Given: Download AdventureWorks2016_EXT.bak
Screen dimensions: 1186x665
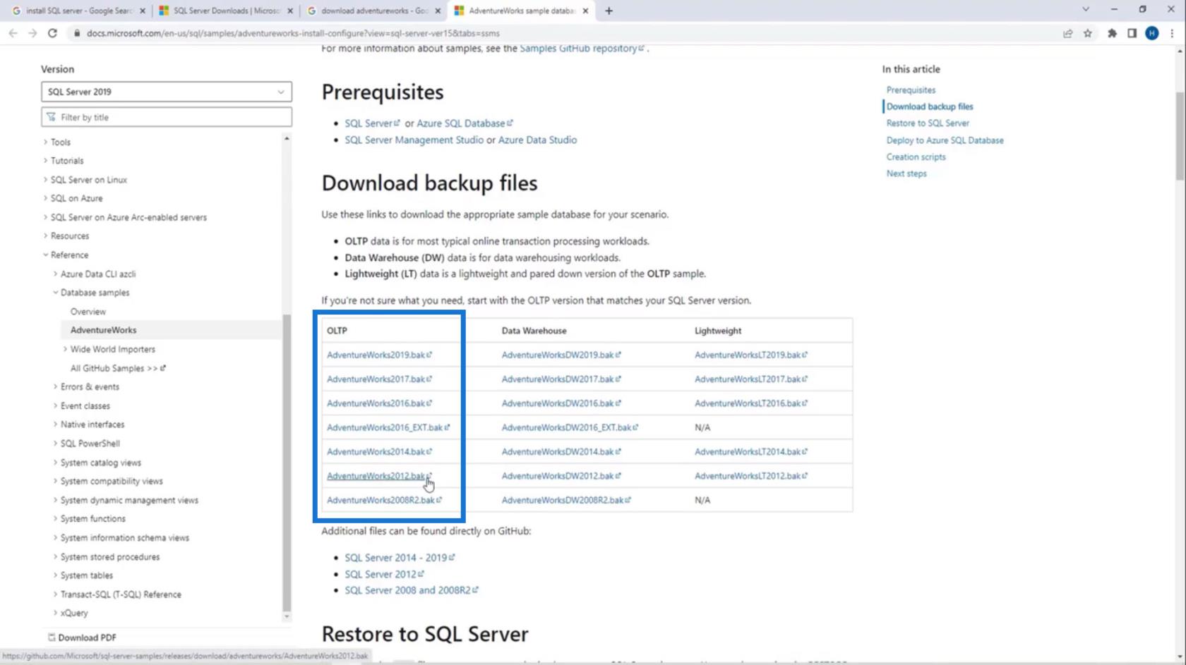Looking at the screenshot, I should pyautogui.click(x=388, y=427).
